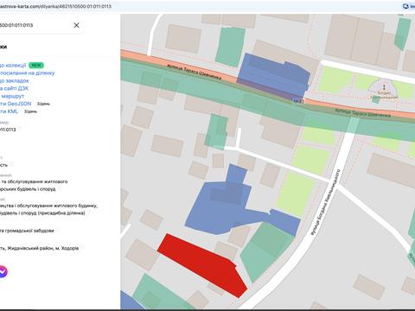Screen dimensions: 415x311
Task: Click the M-30 road label
Action: click(298, 101)
